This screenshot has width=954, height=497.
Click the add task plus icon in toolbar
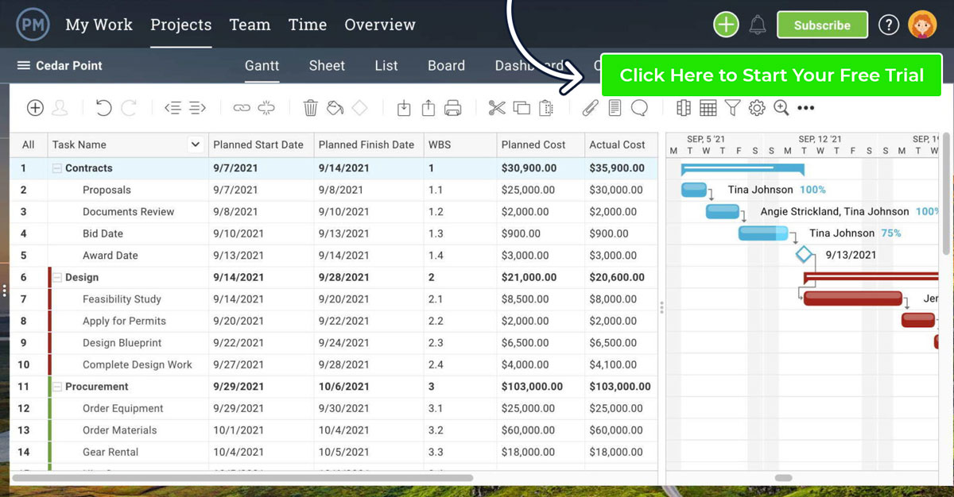(x=35, y=108)
